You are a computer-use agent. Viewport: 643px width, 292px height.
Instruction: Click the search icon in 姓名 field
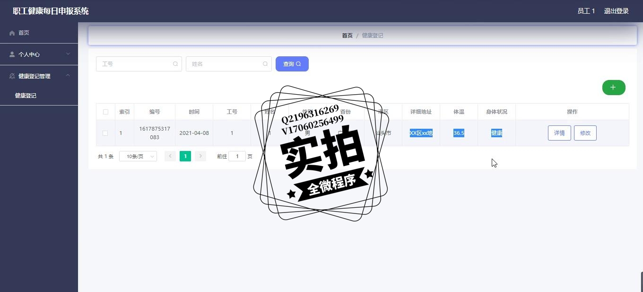click(x=265, y=64)
